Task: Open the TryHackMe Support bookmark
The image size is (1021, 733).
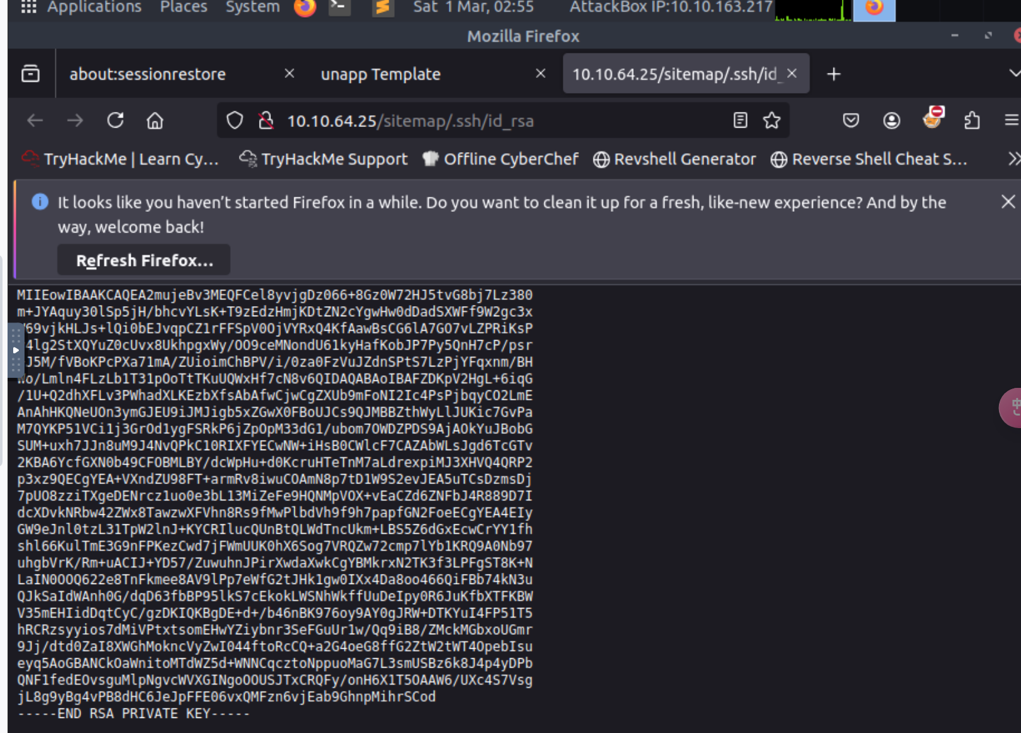Action: click(x=323, y=159)
